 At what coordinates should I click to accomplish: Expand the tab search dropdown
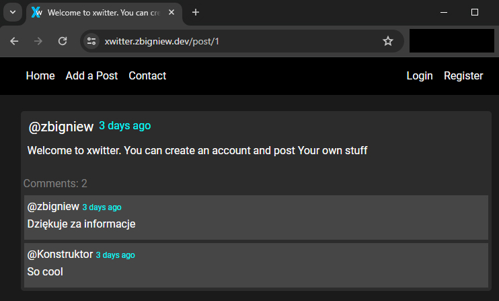click(x=13, y=12)
